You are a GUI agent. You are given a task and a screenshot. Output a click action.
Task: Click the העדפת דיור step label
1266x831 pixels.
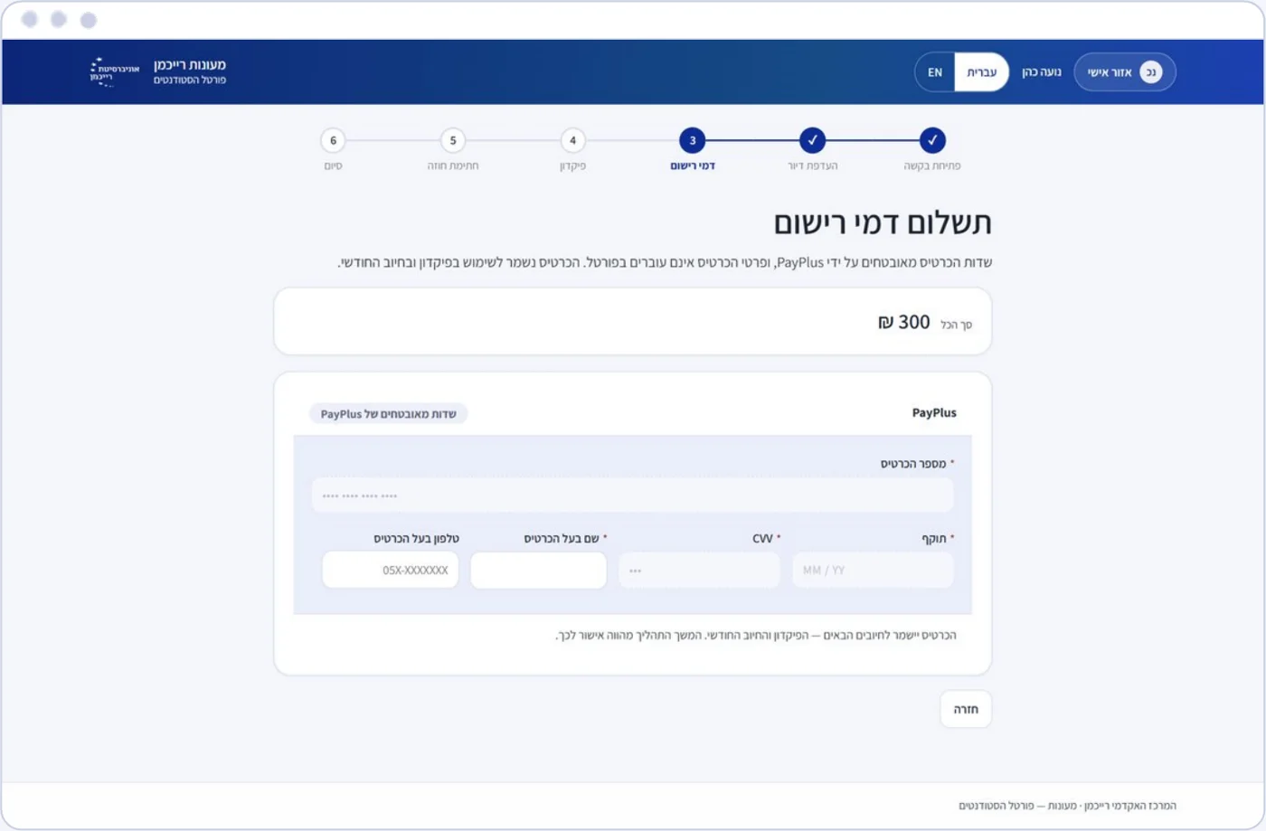point(812,166)
